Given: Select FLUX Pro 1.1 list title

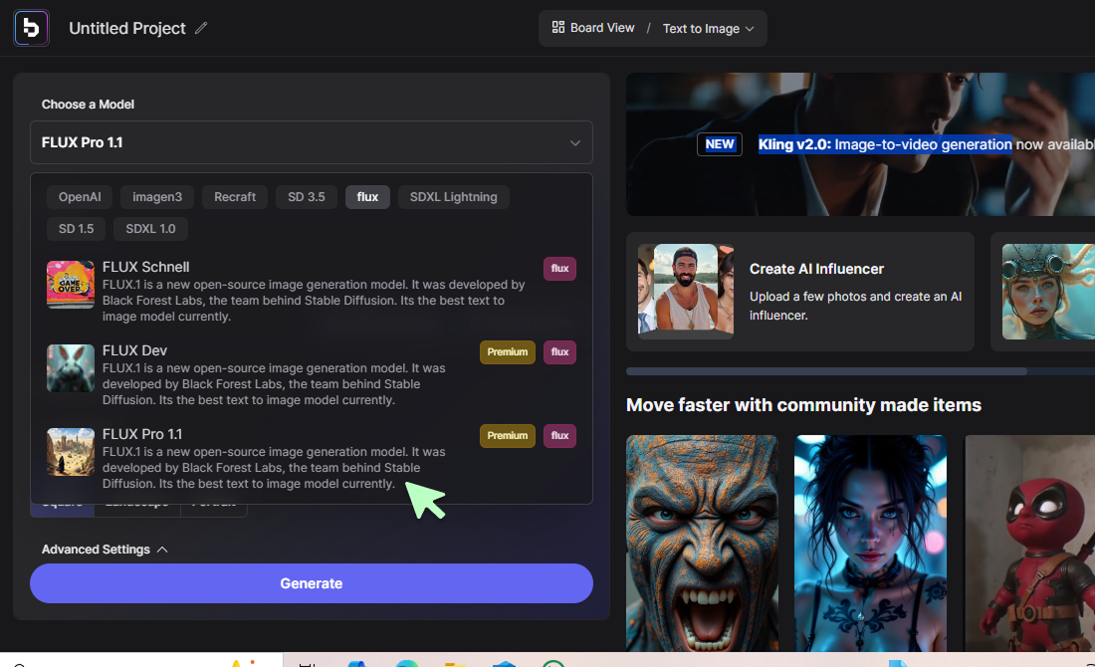Looking at the screenshot, I should point(142,434).
